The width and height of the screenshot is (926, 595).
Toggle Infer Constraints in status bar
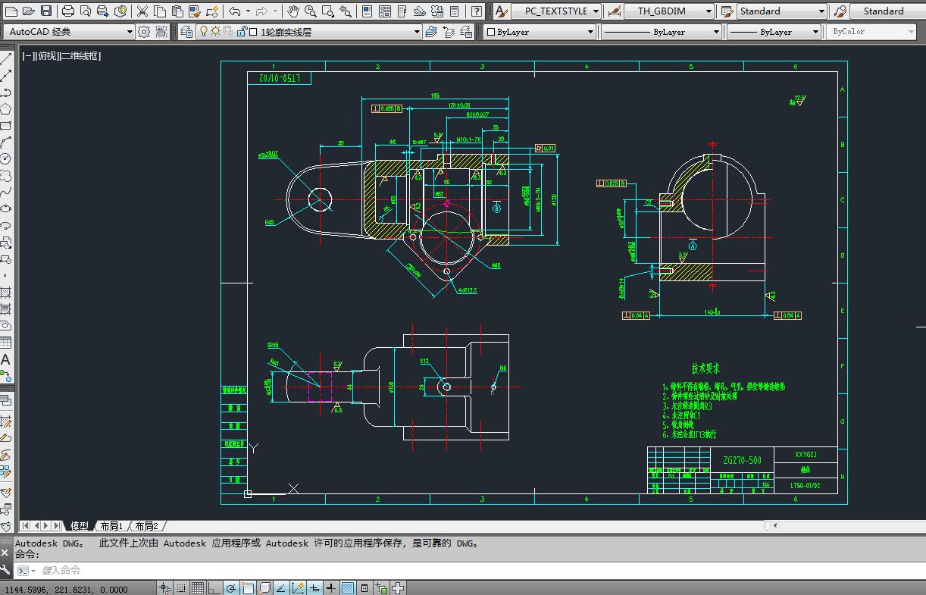pos(164,587)
